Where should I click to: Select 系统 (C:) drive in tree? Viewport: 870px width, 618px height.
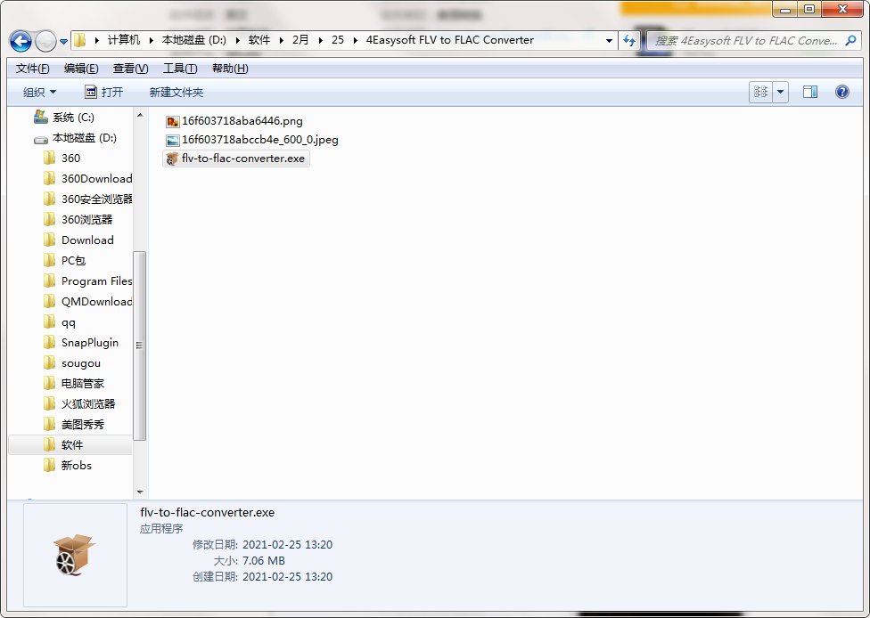coord(64,117)
